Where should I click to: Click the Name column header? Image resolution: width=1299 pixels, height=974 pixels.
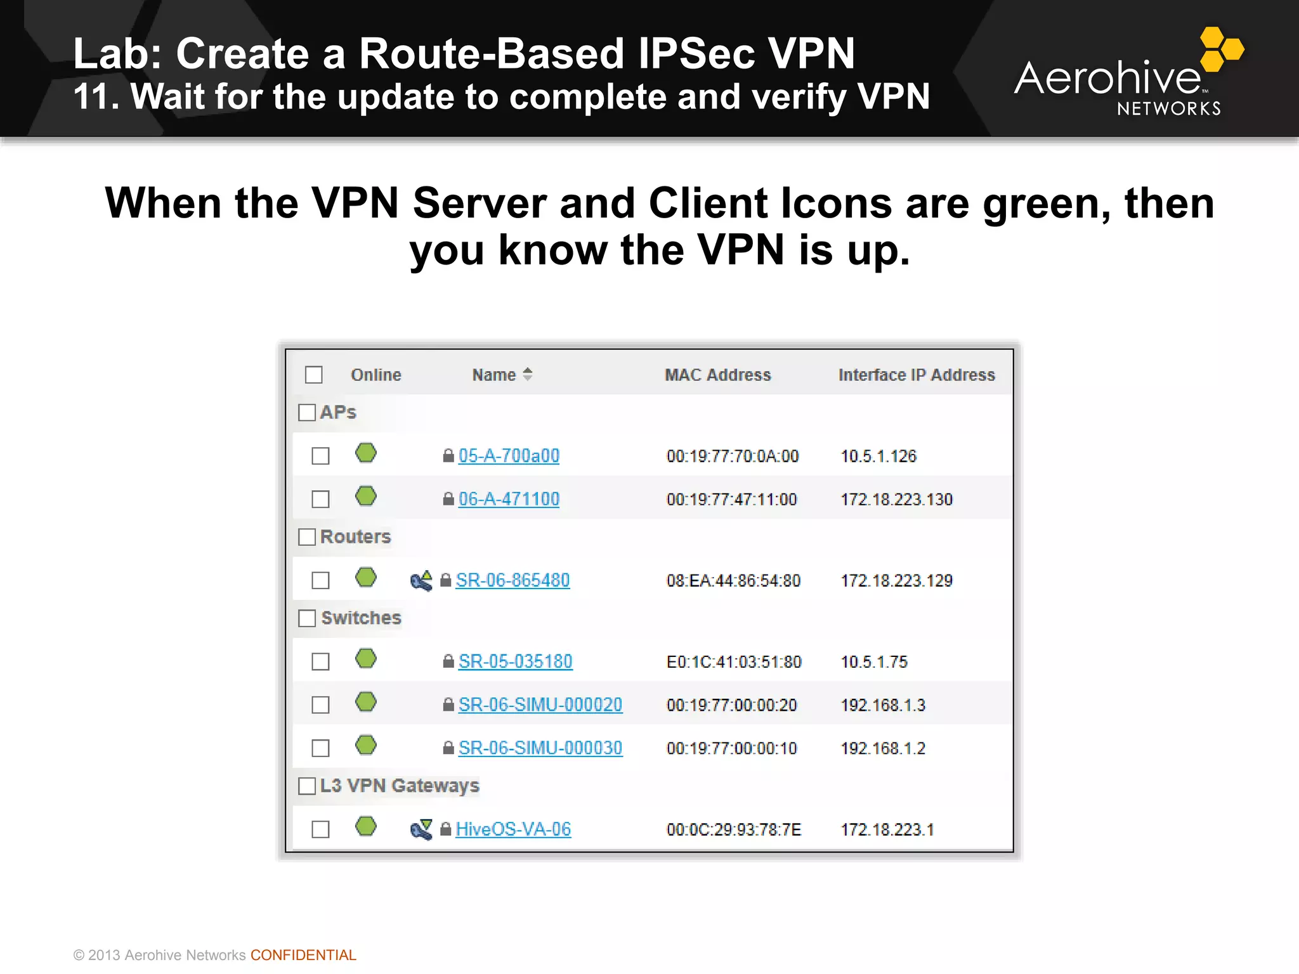point(493,375)
